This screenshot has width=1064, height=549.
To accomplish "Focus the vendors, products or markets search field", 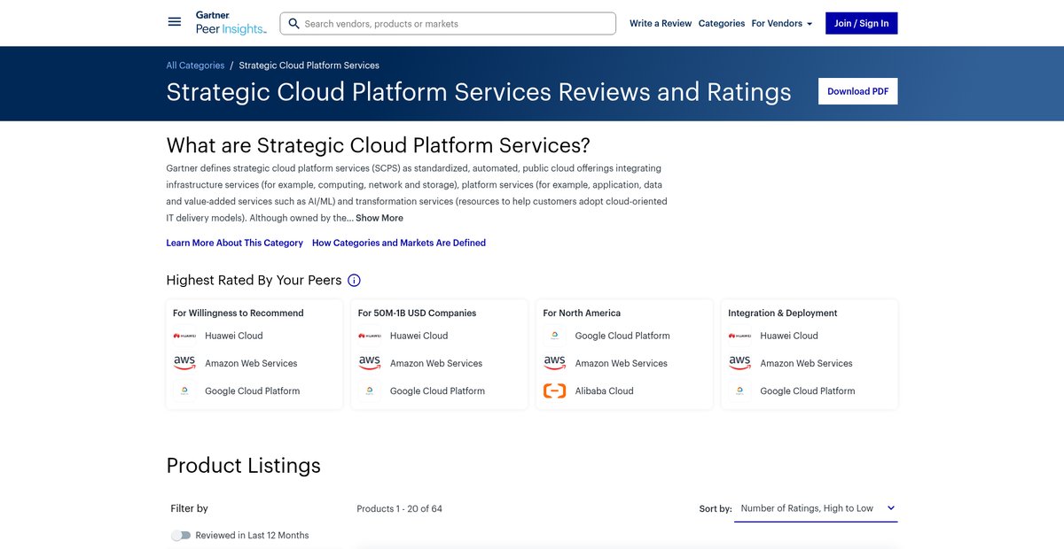I will 448,24.
